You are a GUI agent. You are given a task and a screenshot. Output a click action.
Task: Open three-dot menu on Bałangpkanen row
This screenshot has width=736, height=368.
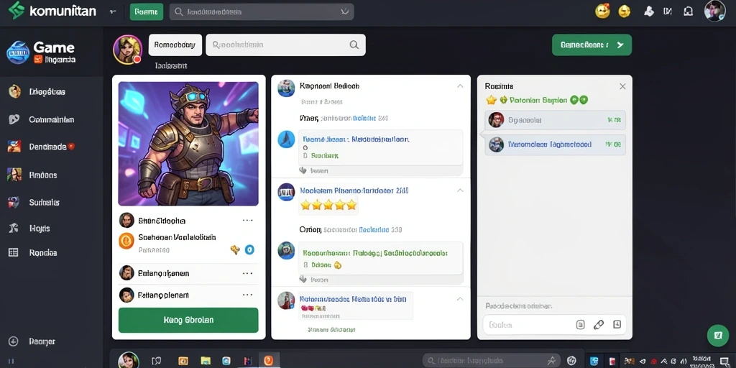pyautogui.click(x=247, y=272)
